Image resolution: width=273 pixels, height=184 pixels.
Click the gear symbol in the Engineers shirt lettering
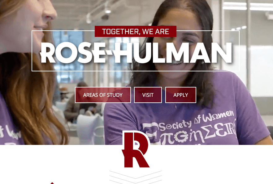182,137
